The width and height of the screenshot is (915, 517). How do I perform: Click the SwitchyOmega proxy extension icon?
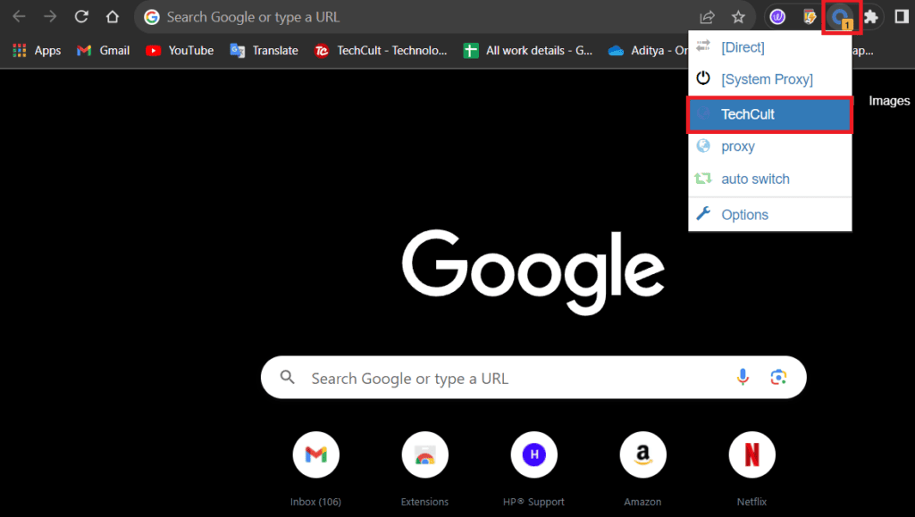point(840,17)
